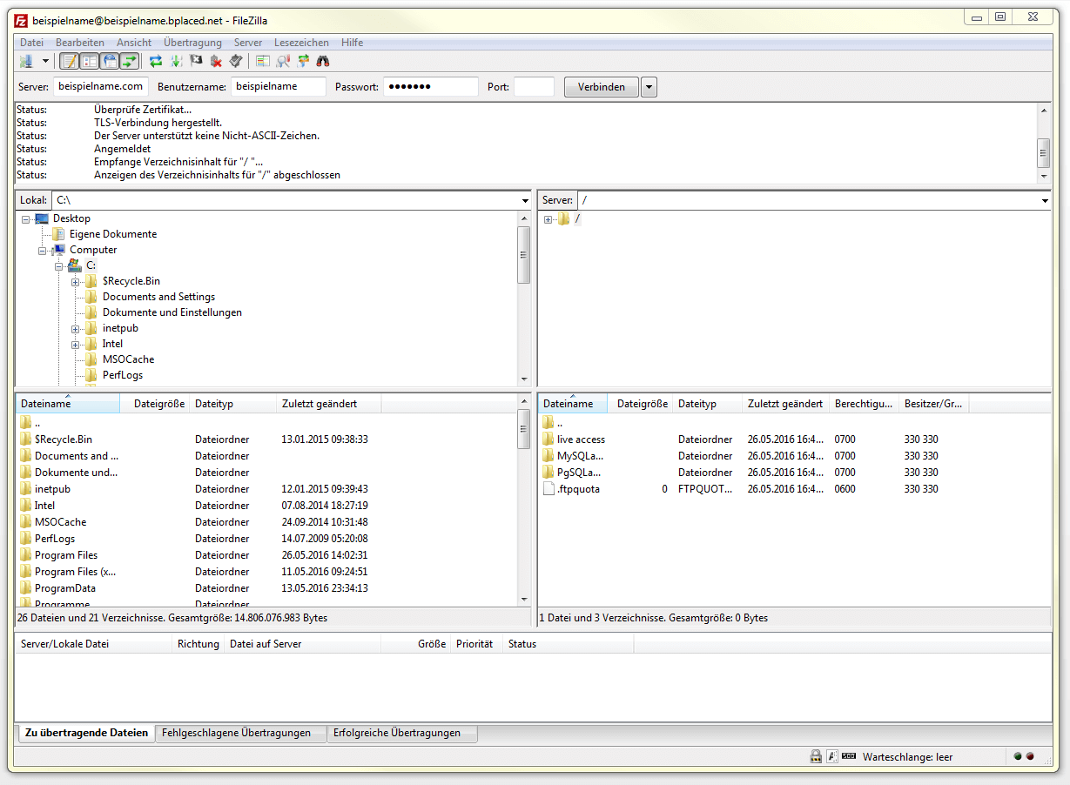This screenshot has height=785, width=1070.
Task: Click the Benutzername input field
Action: point(279,87)
